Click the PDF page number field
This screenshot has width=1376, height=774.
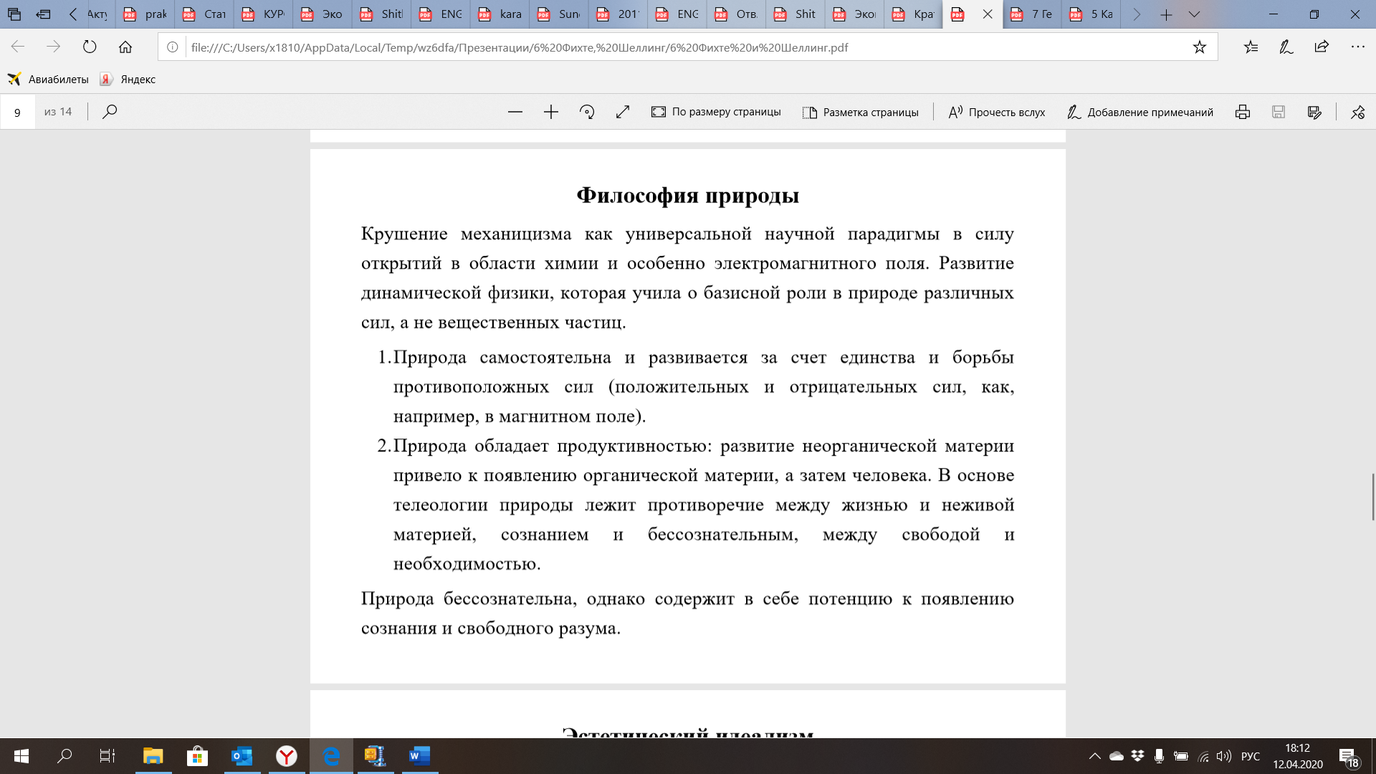pyautogui.click(x=18, y=112)
